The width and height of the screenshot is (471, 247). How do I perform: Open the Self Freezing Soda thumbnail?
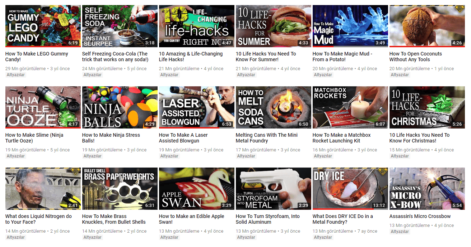120,26
